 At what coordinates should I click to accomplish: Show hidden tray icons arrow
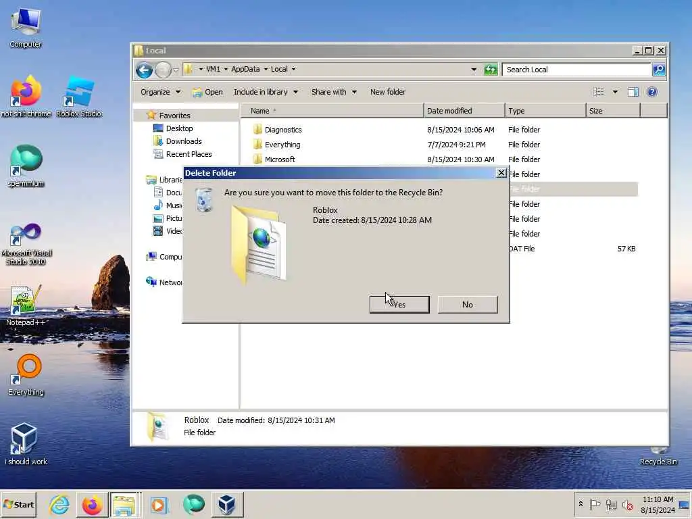580,504
